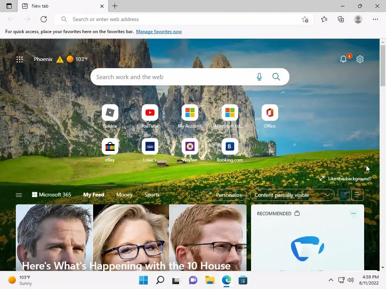Open taskbar Search

tap(160, 280)
